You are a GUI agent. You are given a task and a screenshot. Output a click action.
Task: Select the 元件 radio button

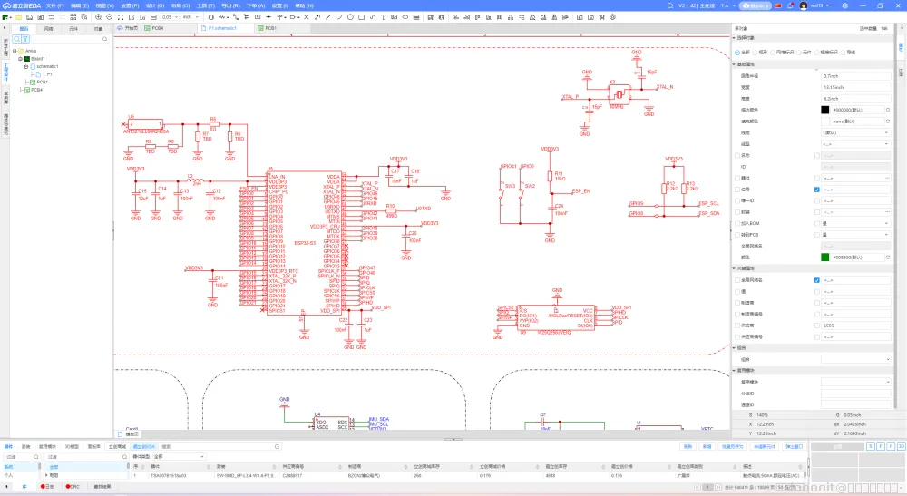(798, 52)
